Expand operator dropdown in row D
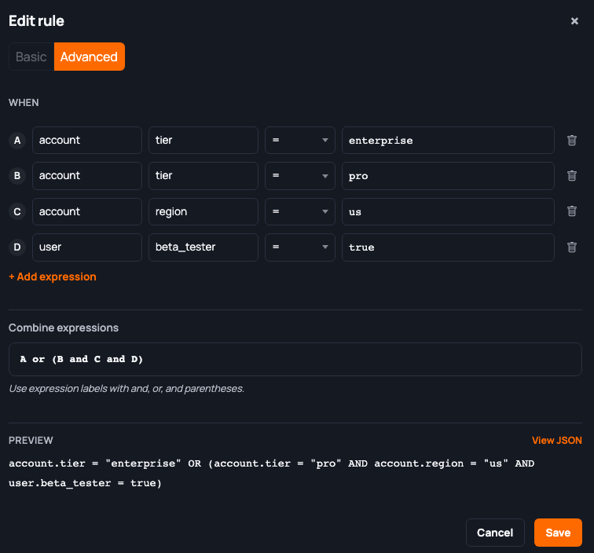 (299, 247)
